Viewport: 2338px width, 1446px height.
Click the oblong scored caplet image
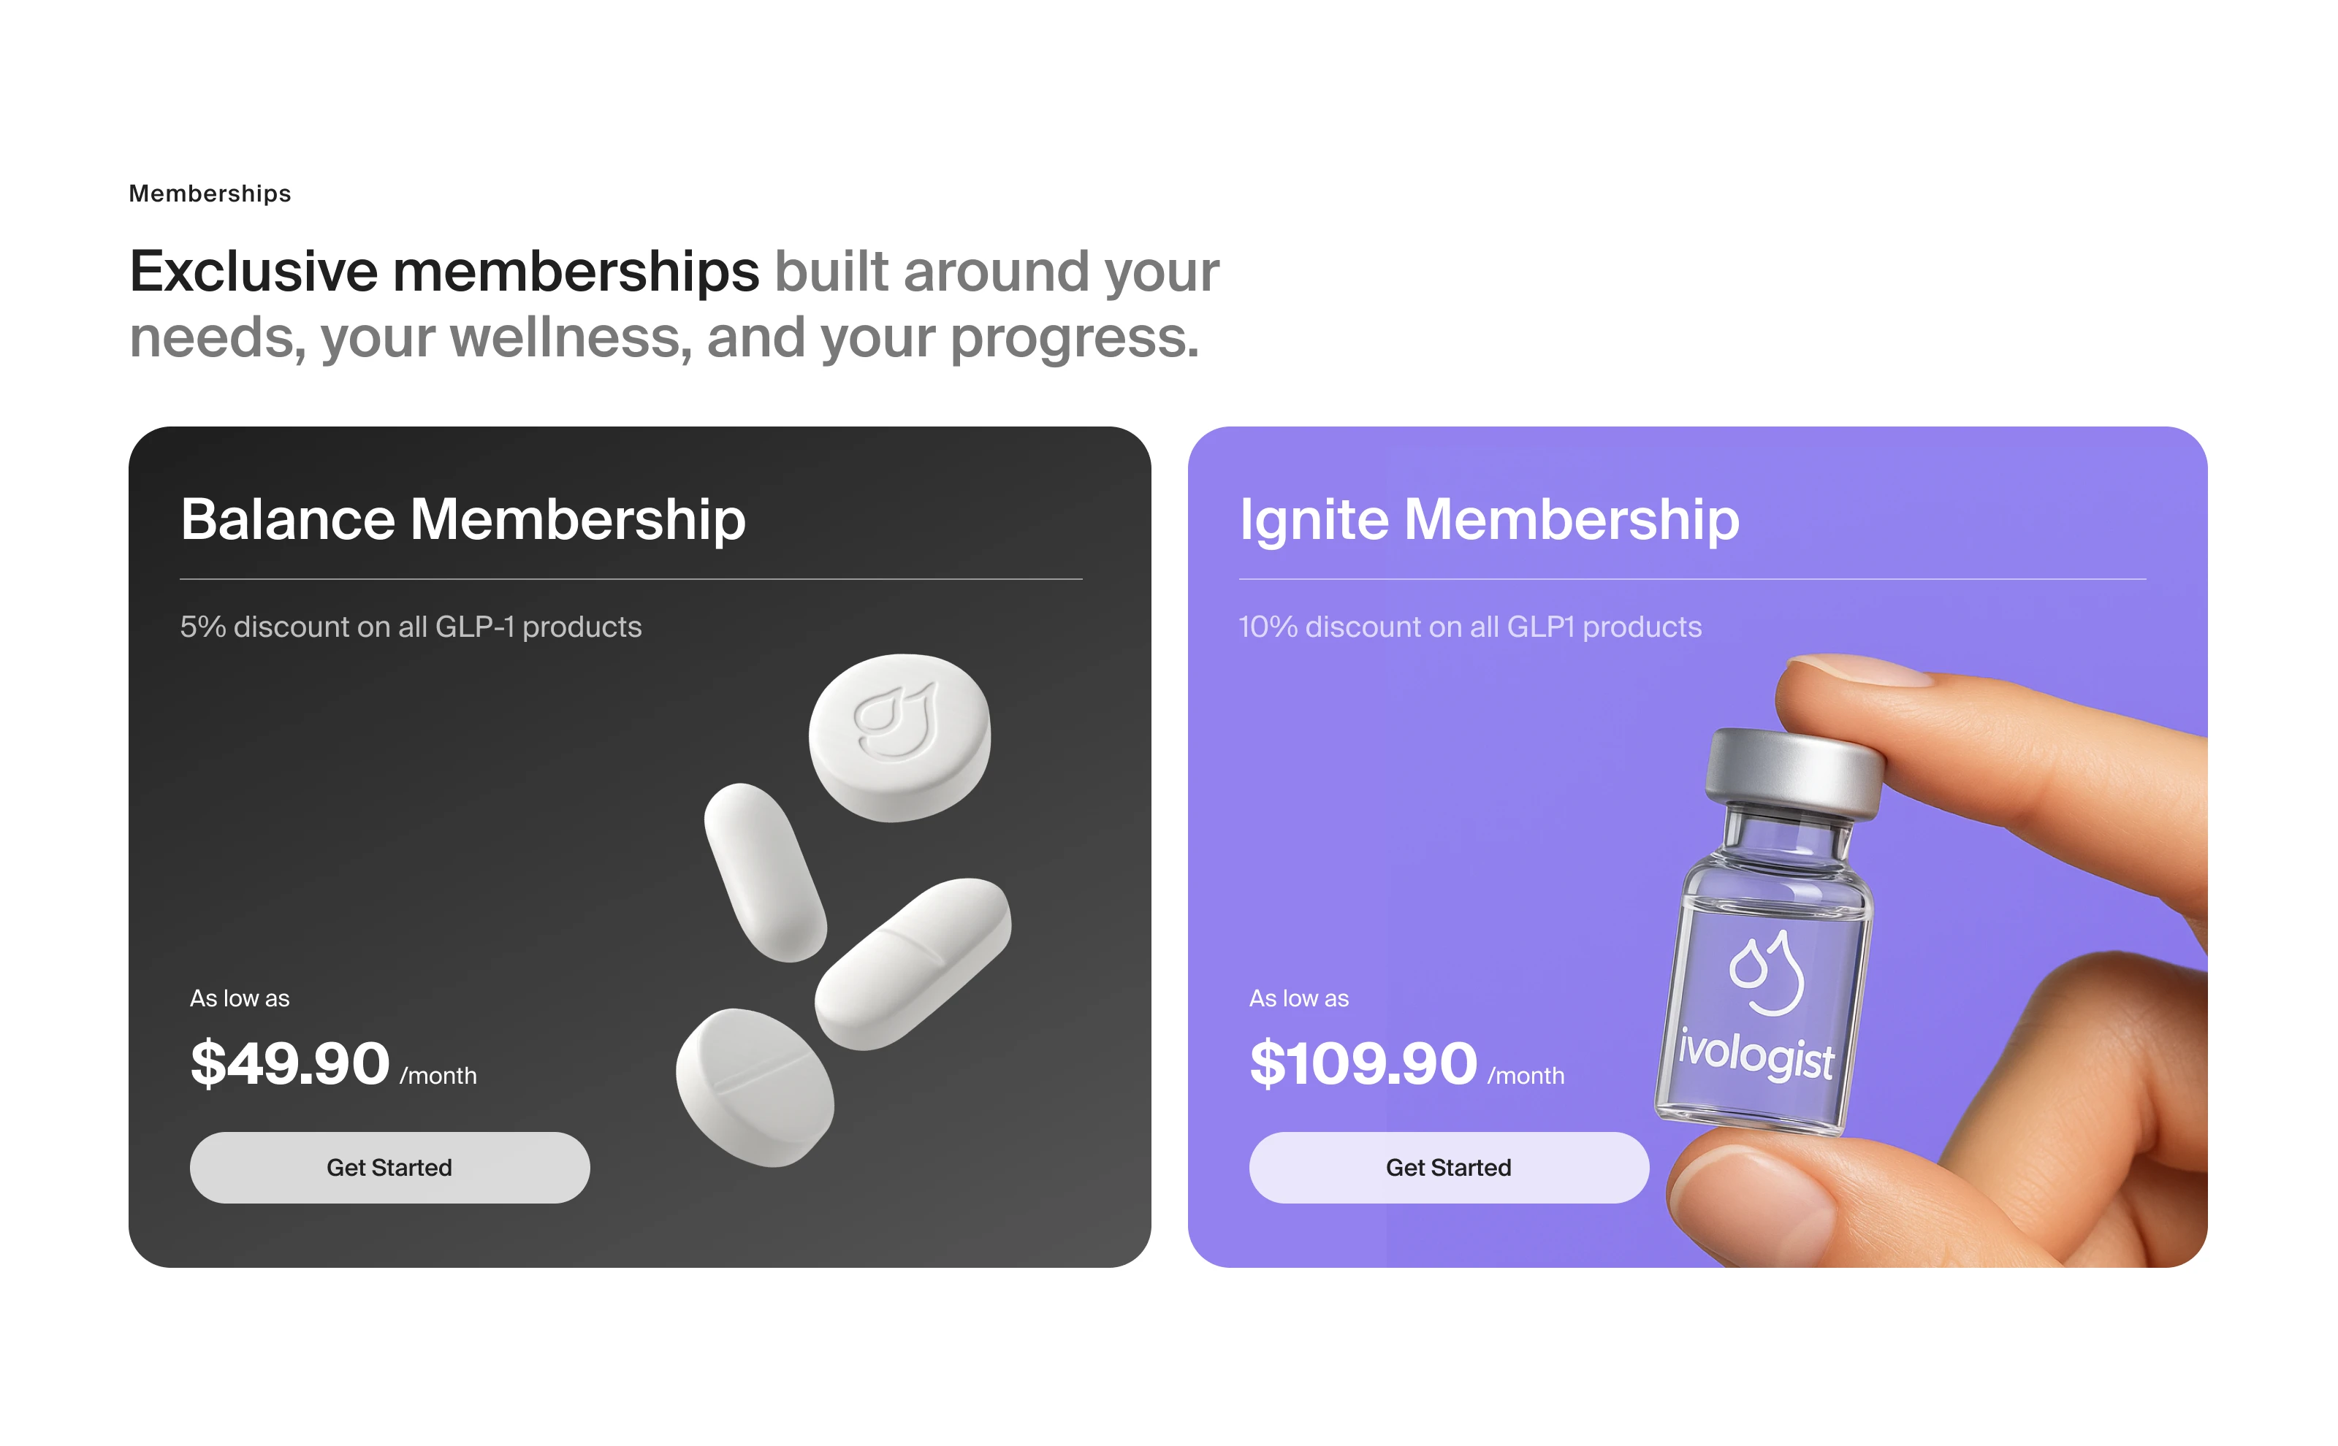(913, 963)
